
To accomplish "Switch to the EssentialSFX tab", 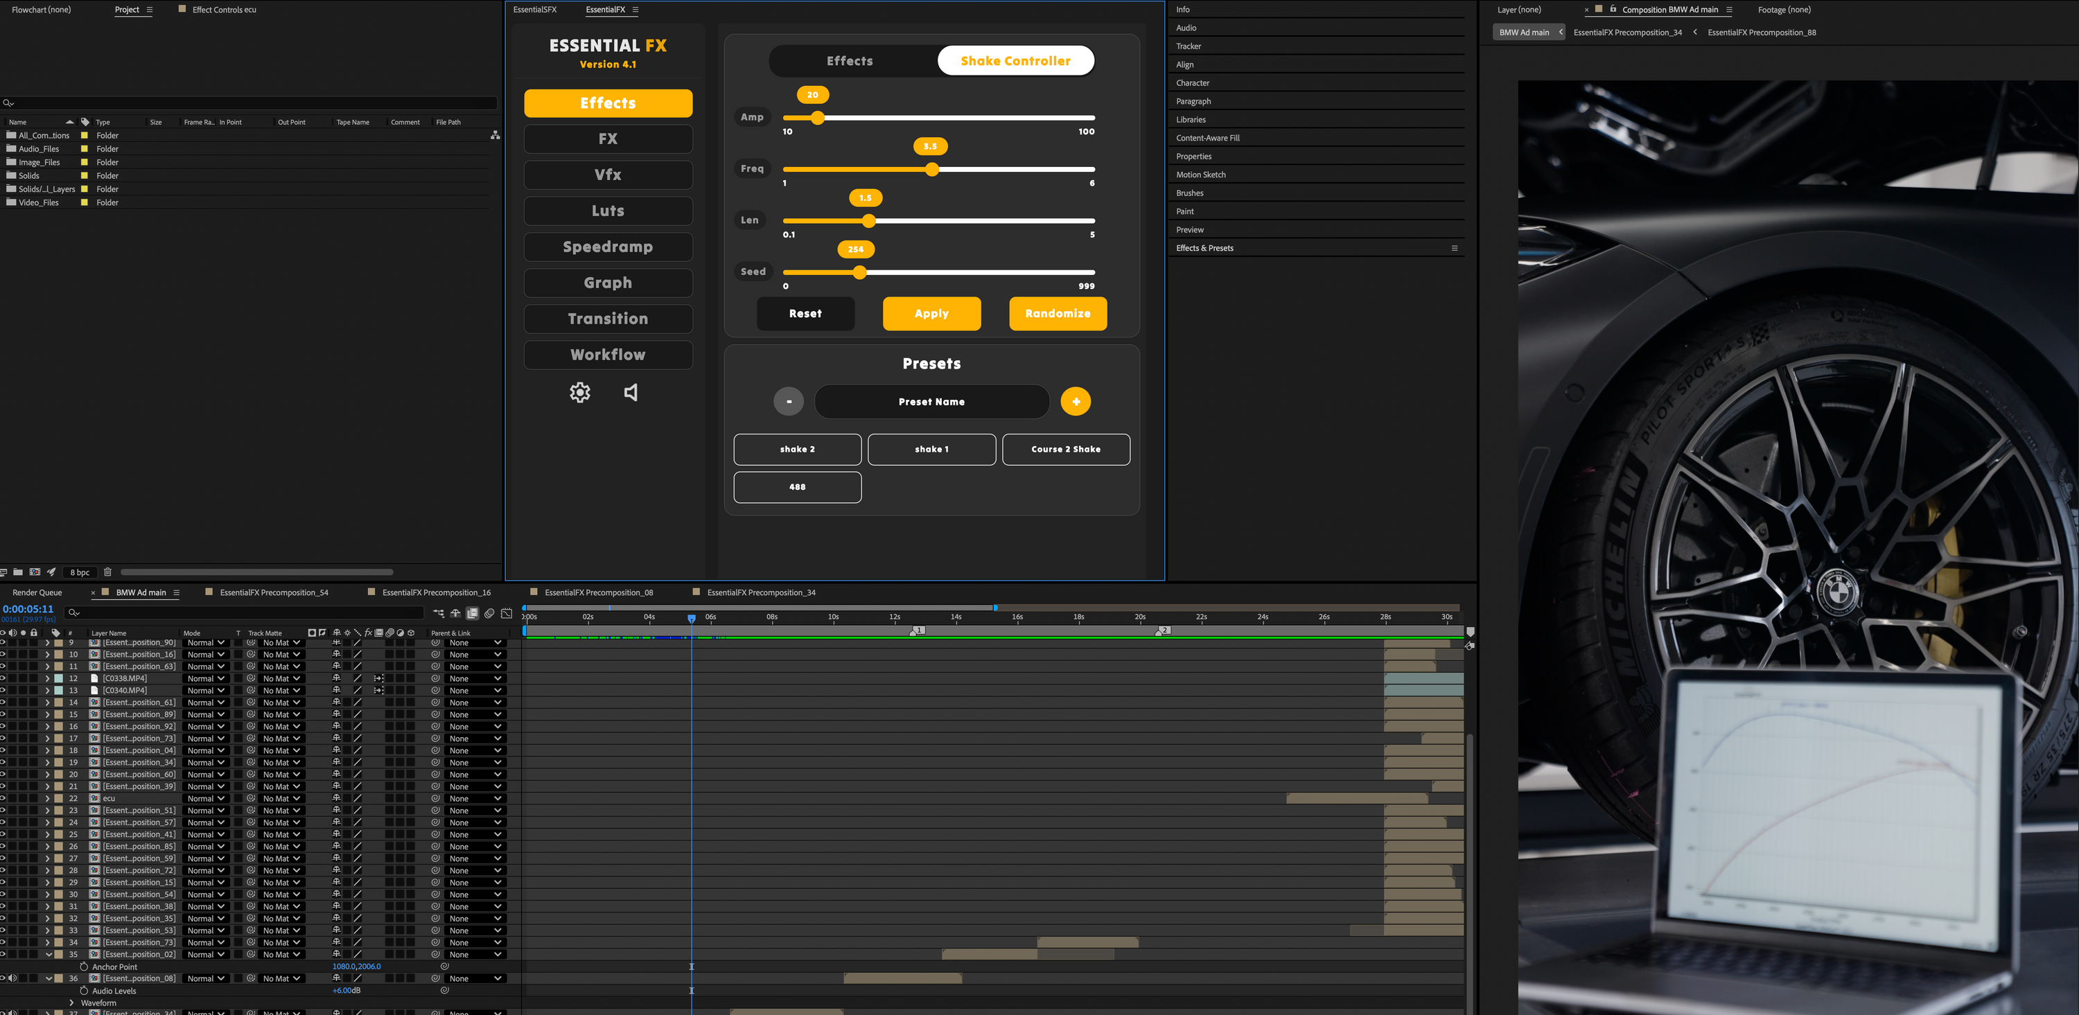I will pyautogui.click(x=534, y=10).
